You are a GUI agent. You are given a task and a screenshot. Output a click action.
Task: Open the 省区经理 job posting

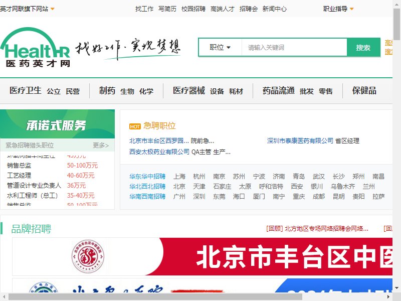point(347,141)
